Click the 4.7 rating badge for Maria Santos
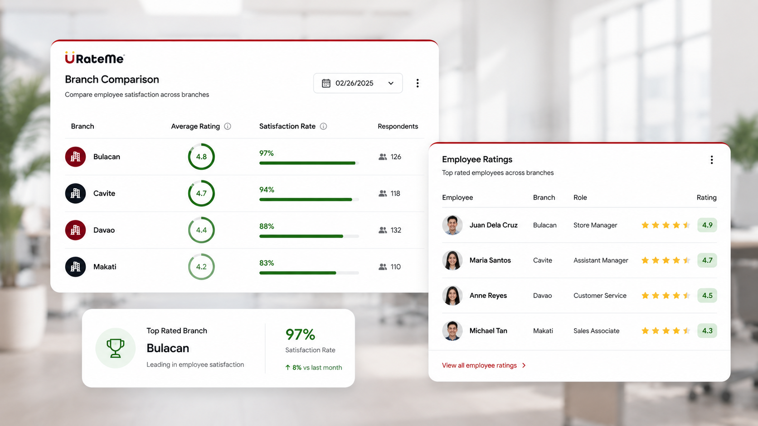Image resolution: width=758 pixels, height=426 pixels. coord(707,260)
